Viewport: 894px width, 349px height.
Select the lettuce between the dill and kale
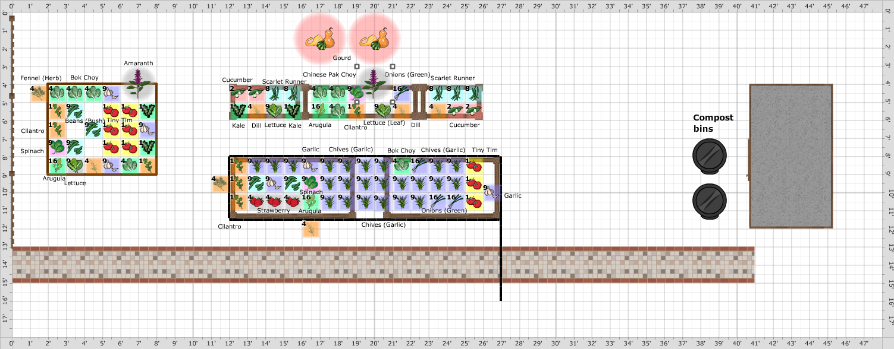click(x=275, y=110)
